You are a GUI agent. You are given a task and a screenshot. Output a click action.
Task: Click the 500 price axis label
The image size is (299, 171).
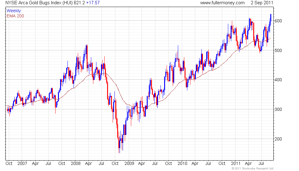pos(278,50)
